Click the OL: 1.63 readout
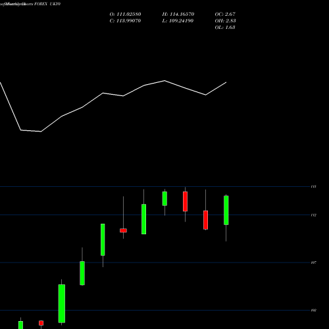329x329 pixels. tap(225, 28)
